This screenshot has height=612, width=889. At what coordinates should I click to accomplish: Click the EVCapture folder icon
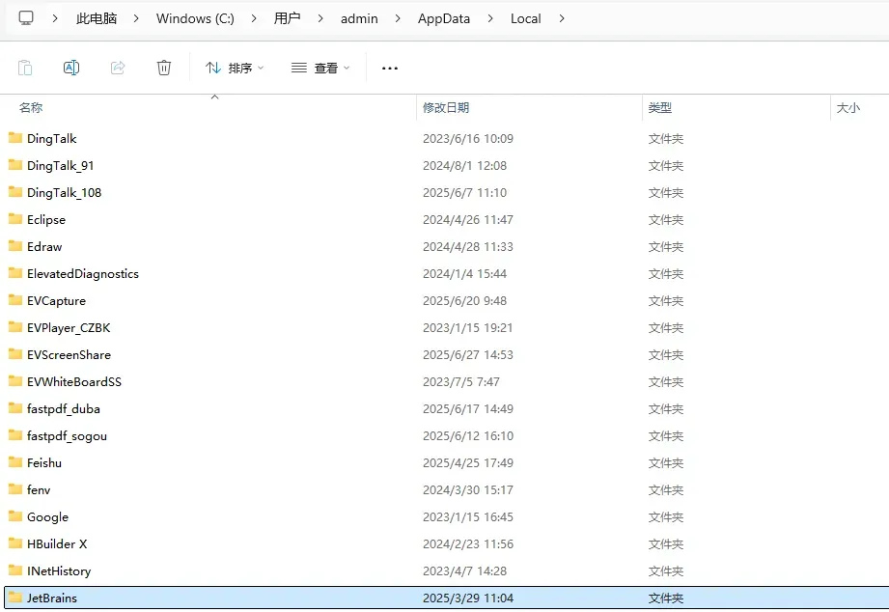coord(15,300)
